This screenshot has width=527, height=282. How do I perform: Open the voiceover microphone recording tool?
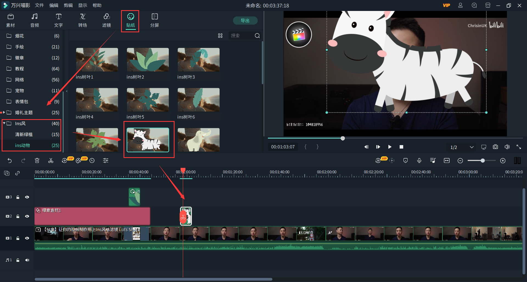click(x=419, y=161)
